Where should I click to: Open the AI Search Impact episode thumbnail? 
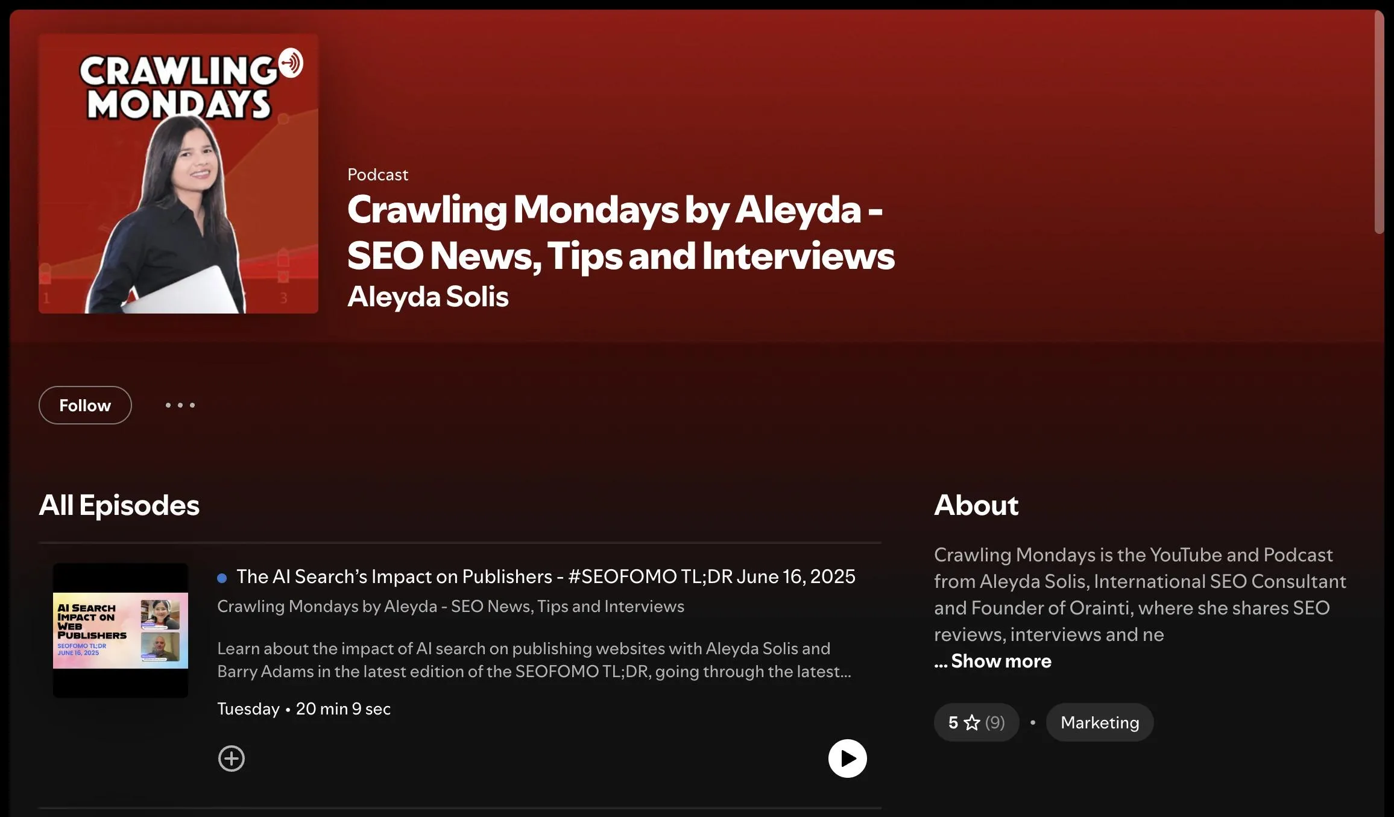[121, 631]
